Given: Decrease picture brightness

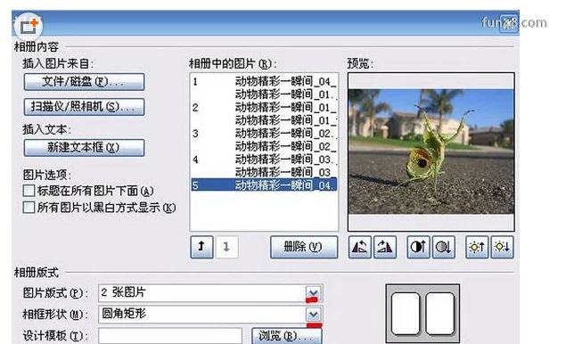Looking at the screenshot, I should point(502,247).
